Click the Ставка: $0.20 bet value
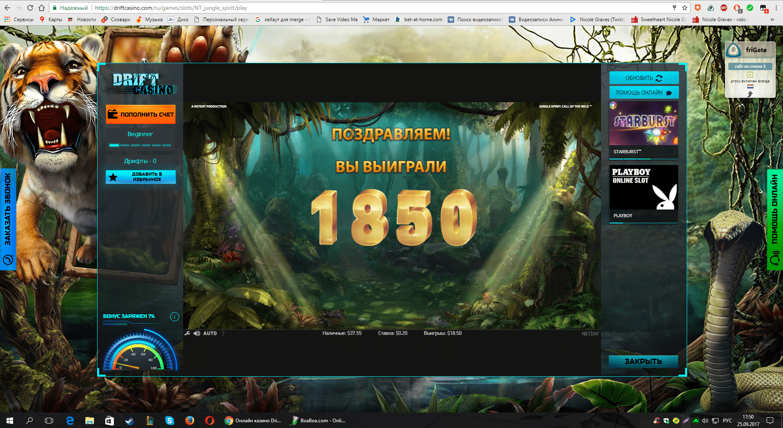This screenshot has height=428, width=783. coord(393,333)
